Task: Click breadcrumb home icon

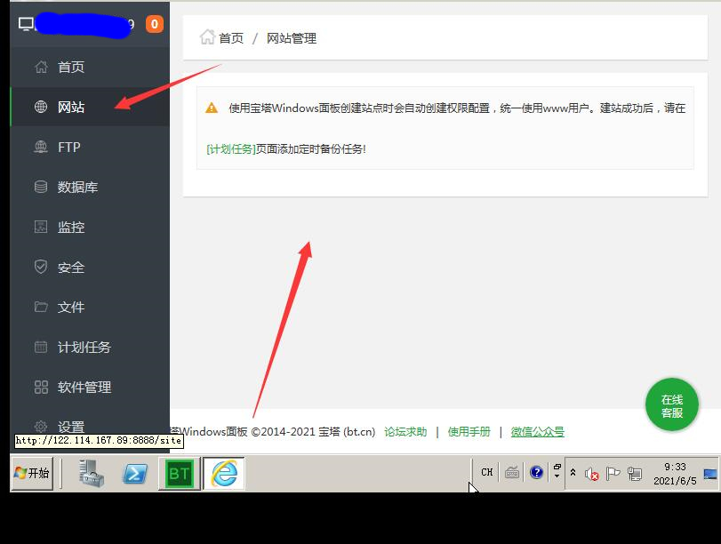Action: click(x=207, y=36)
